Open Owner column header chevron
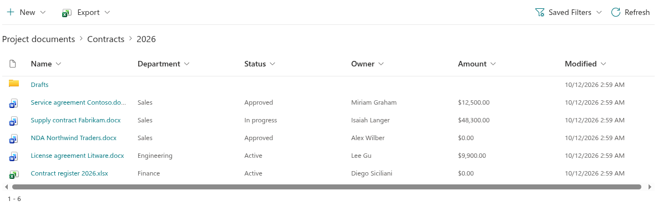 click(381, 64)
